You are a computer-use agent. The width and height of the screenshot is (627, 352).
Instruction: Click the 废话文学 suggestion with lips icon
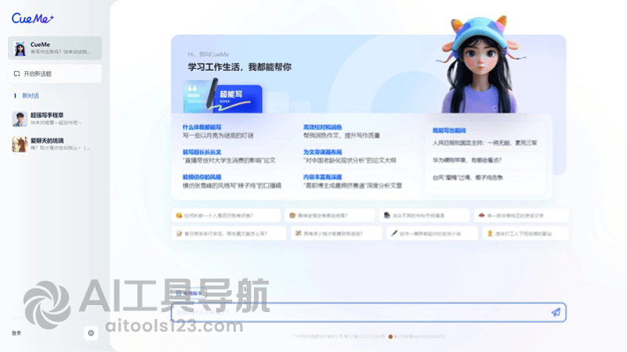tap(521, 216)
